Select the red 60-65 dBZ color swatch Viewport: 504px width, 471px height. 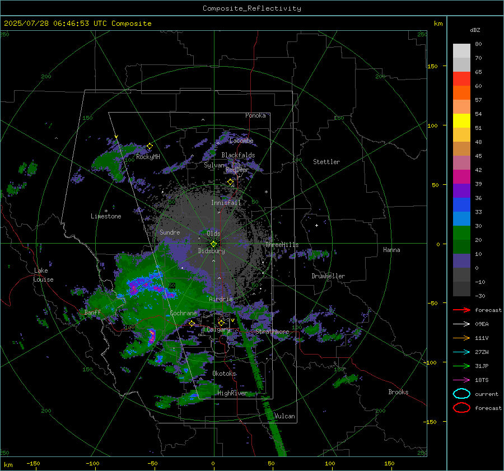(461, 79)
